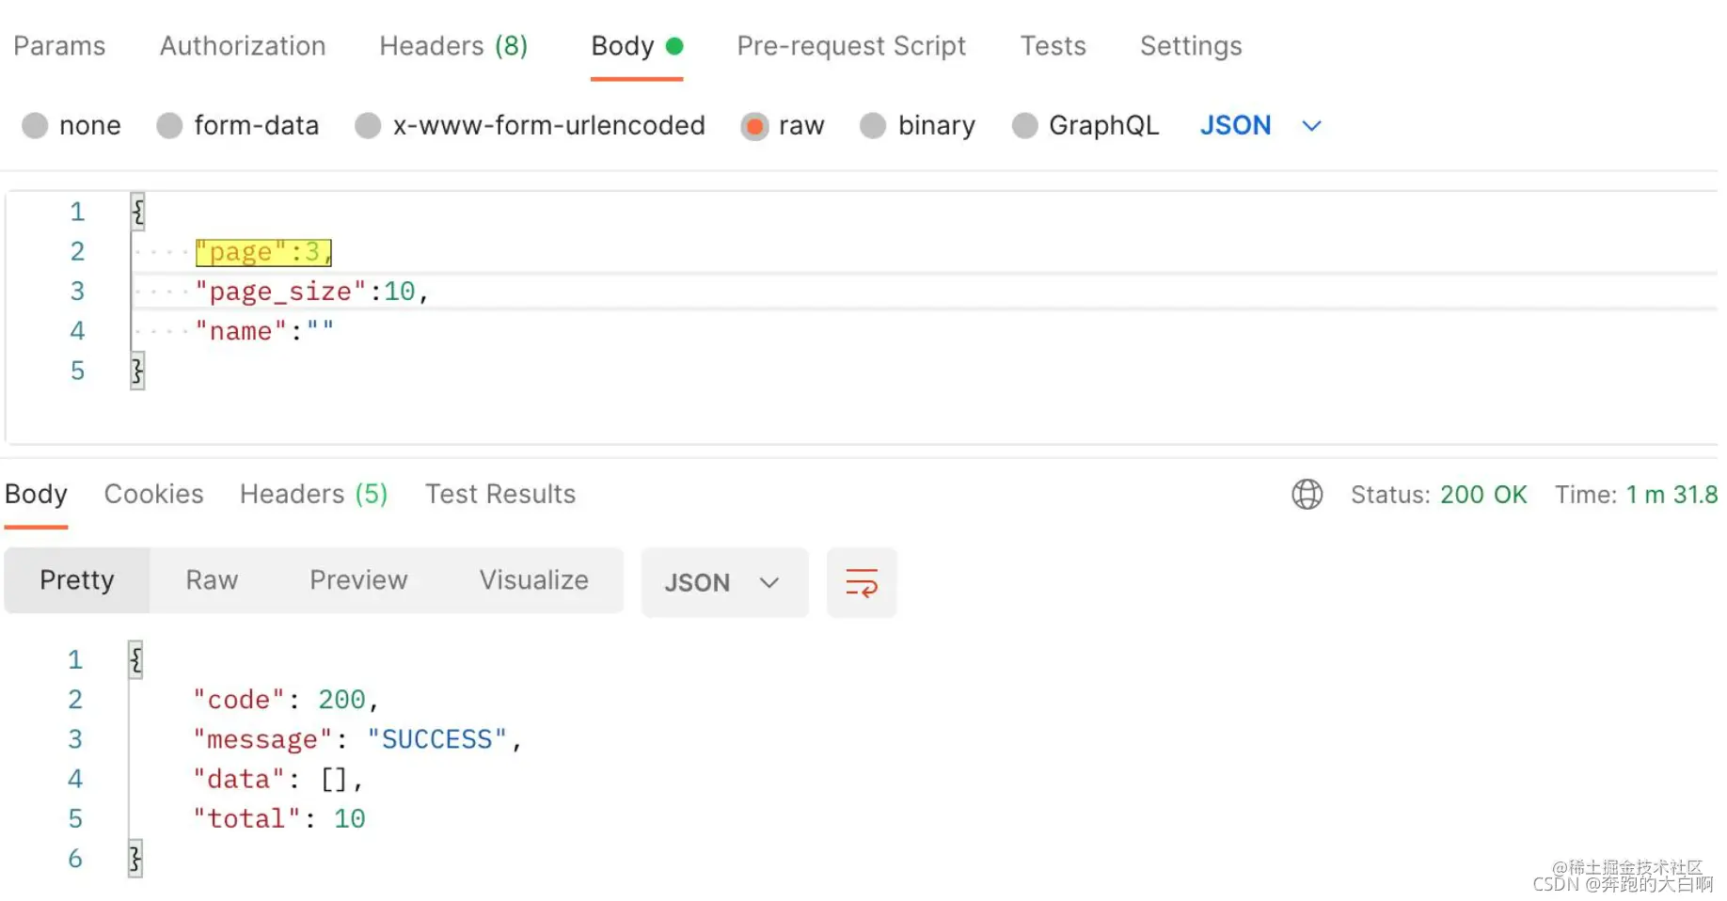Open the Visualize response view
1727x901 pixels.
pyautogui.click(x=533, y=580)
